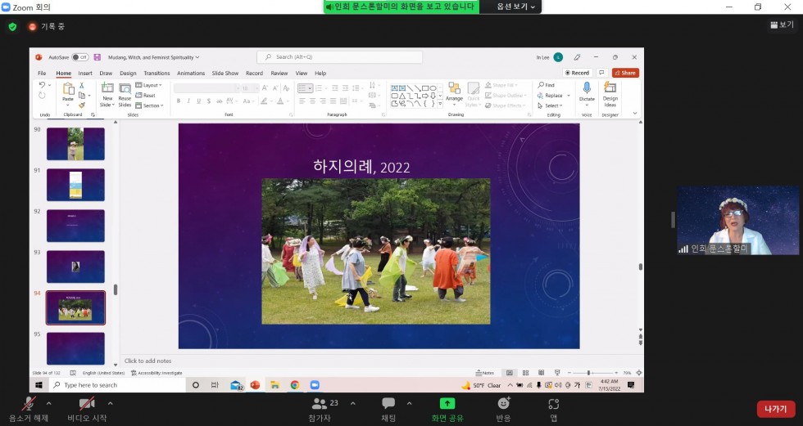
Task: Select slide 95 thumbnail in panel
Action: (x=75, y=348)
